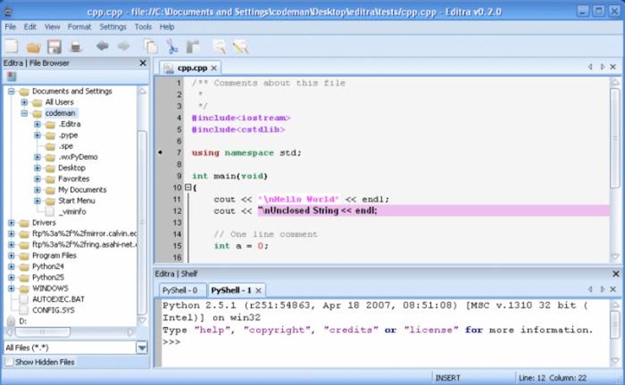Collapse the code fold at line 10
This screenshot has width=625, height=385.
coord(187,188)
